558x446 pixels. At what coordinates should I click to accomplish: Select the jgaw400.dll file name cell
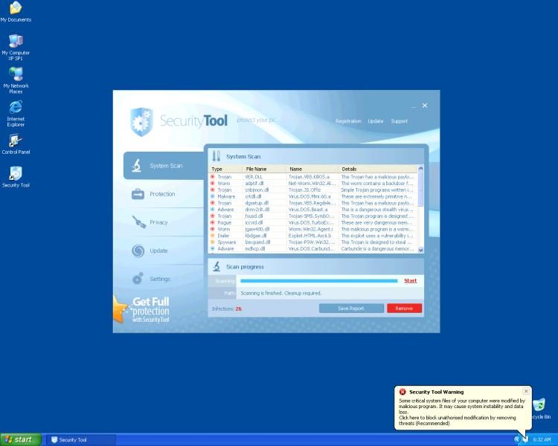(x=257, y=229)
